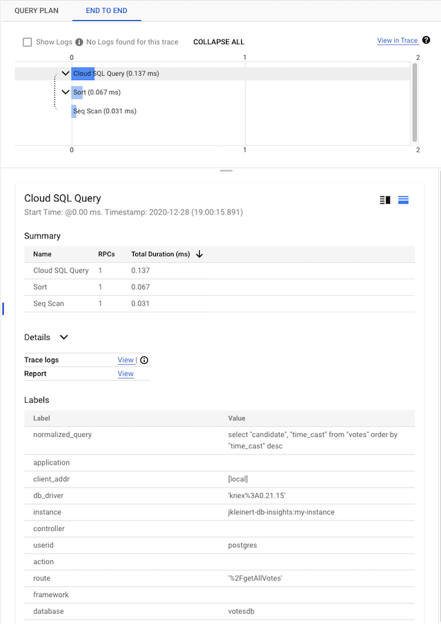Click the trace panel vertical scrollbar

click(414, 102)
